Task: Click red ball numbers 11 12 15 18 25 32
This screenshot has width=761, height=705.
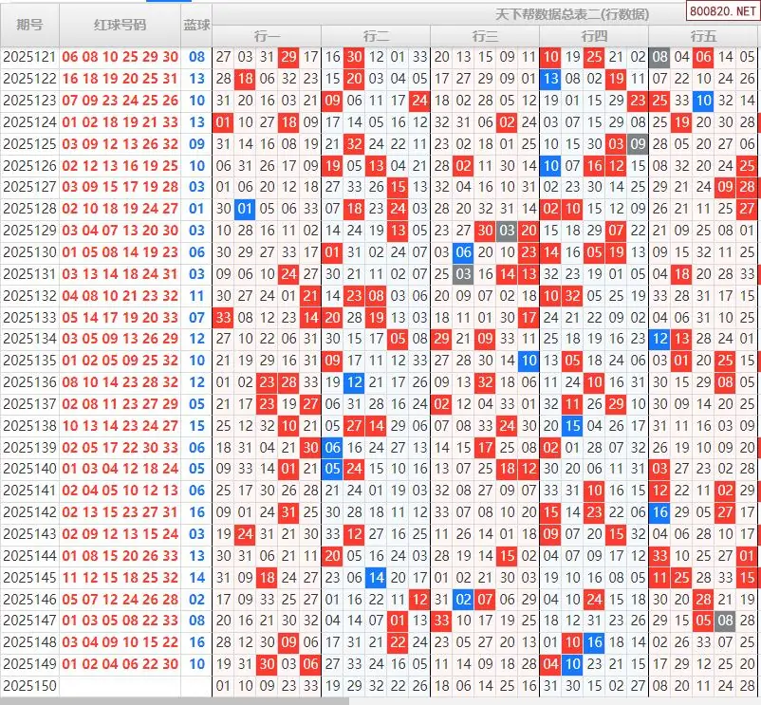Action: pos(120,577)
